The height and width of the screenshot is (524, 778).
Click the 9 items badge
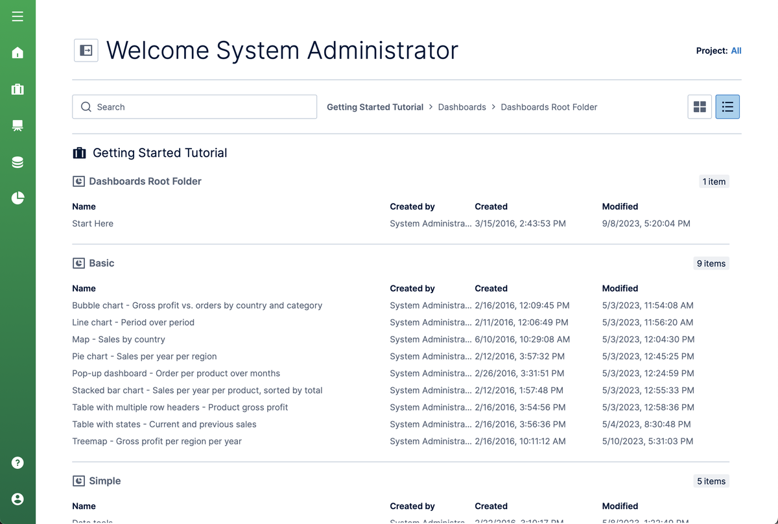tap(711, 263)
